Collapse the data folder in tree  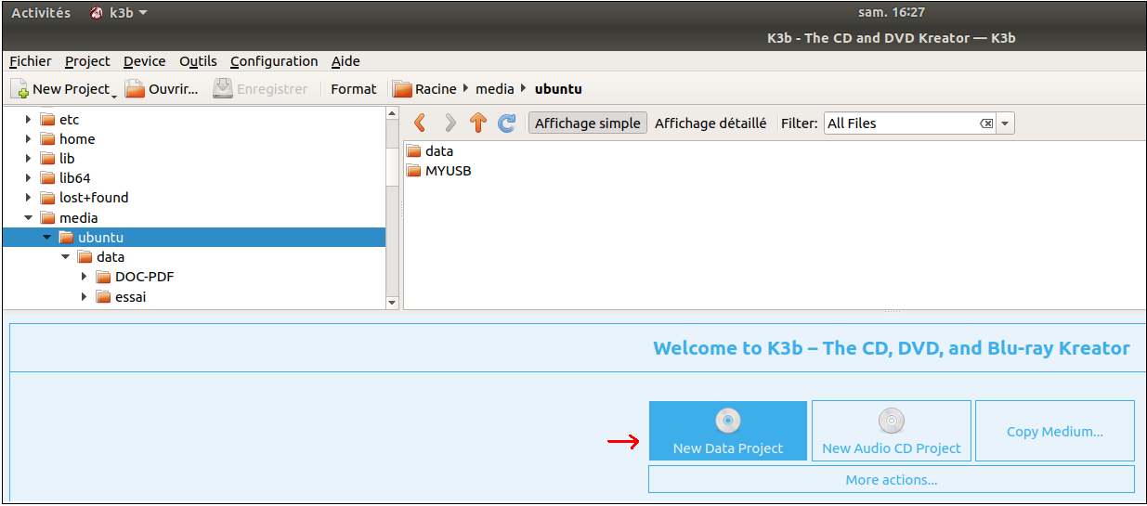66,256
